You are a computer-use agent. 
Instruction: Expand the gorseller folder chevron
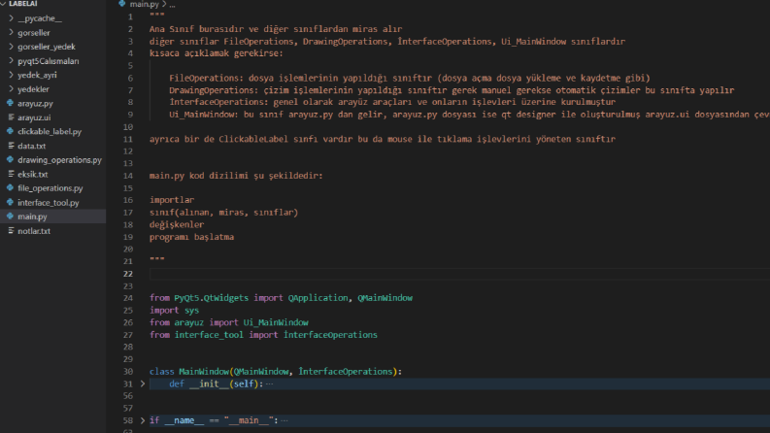point(11,32)
